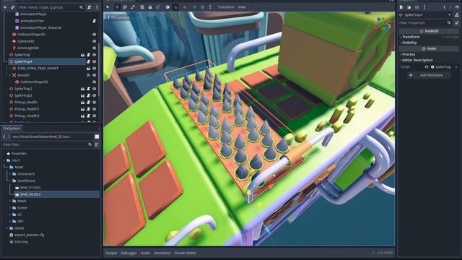462x260 pixels.
Task: Open documentation for SpikeTrap4 object
Action: click(x=457, y=14)
